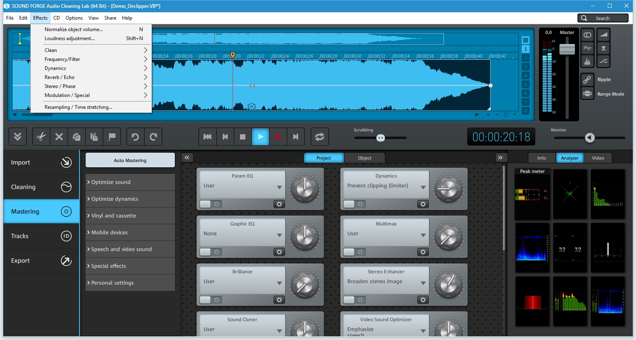The width and height of the screenshot is (636, 340).
Task: Redo the last action
Action: point(153,137)
